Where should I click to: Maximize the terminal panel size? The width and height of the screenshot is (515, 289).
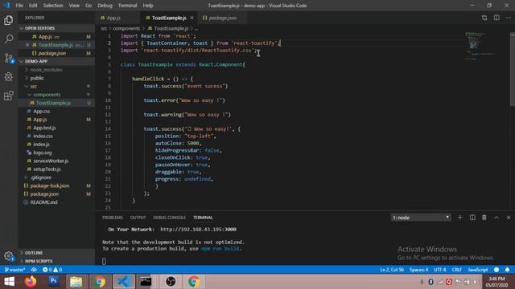pyautogui.click(x=496, y=218)
